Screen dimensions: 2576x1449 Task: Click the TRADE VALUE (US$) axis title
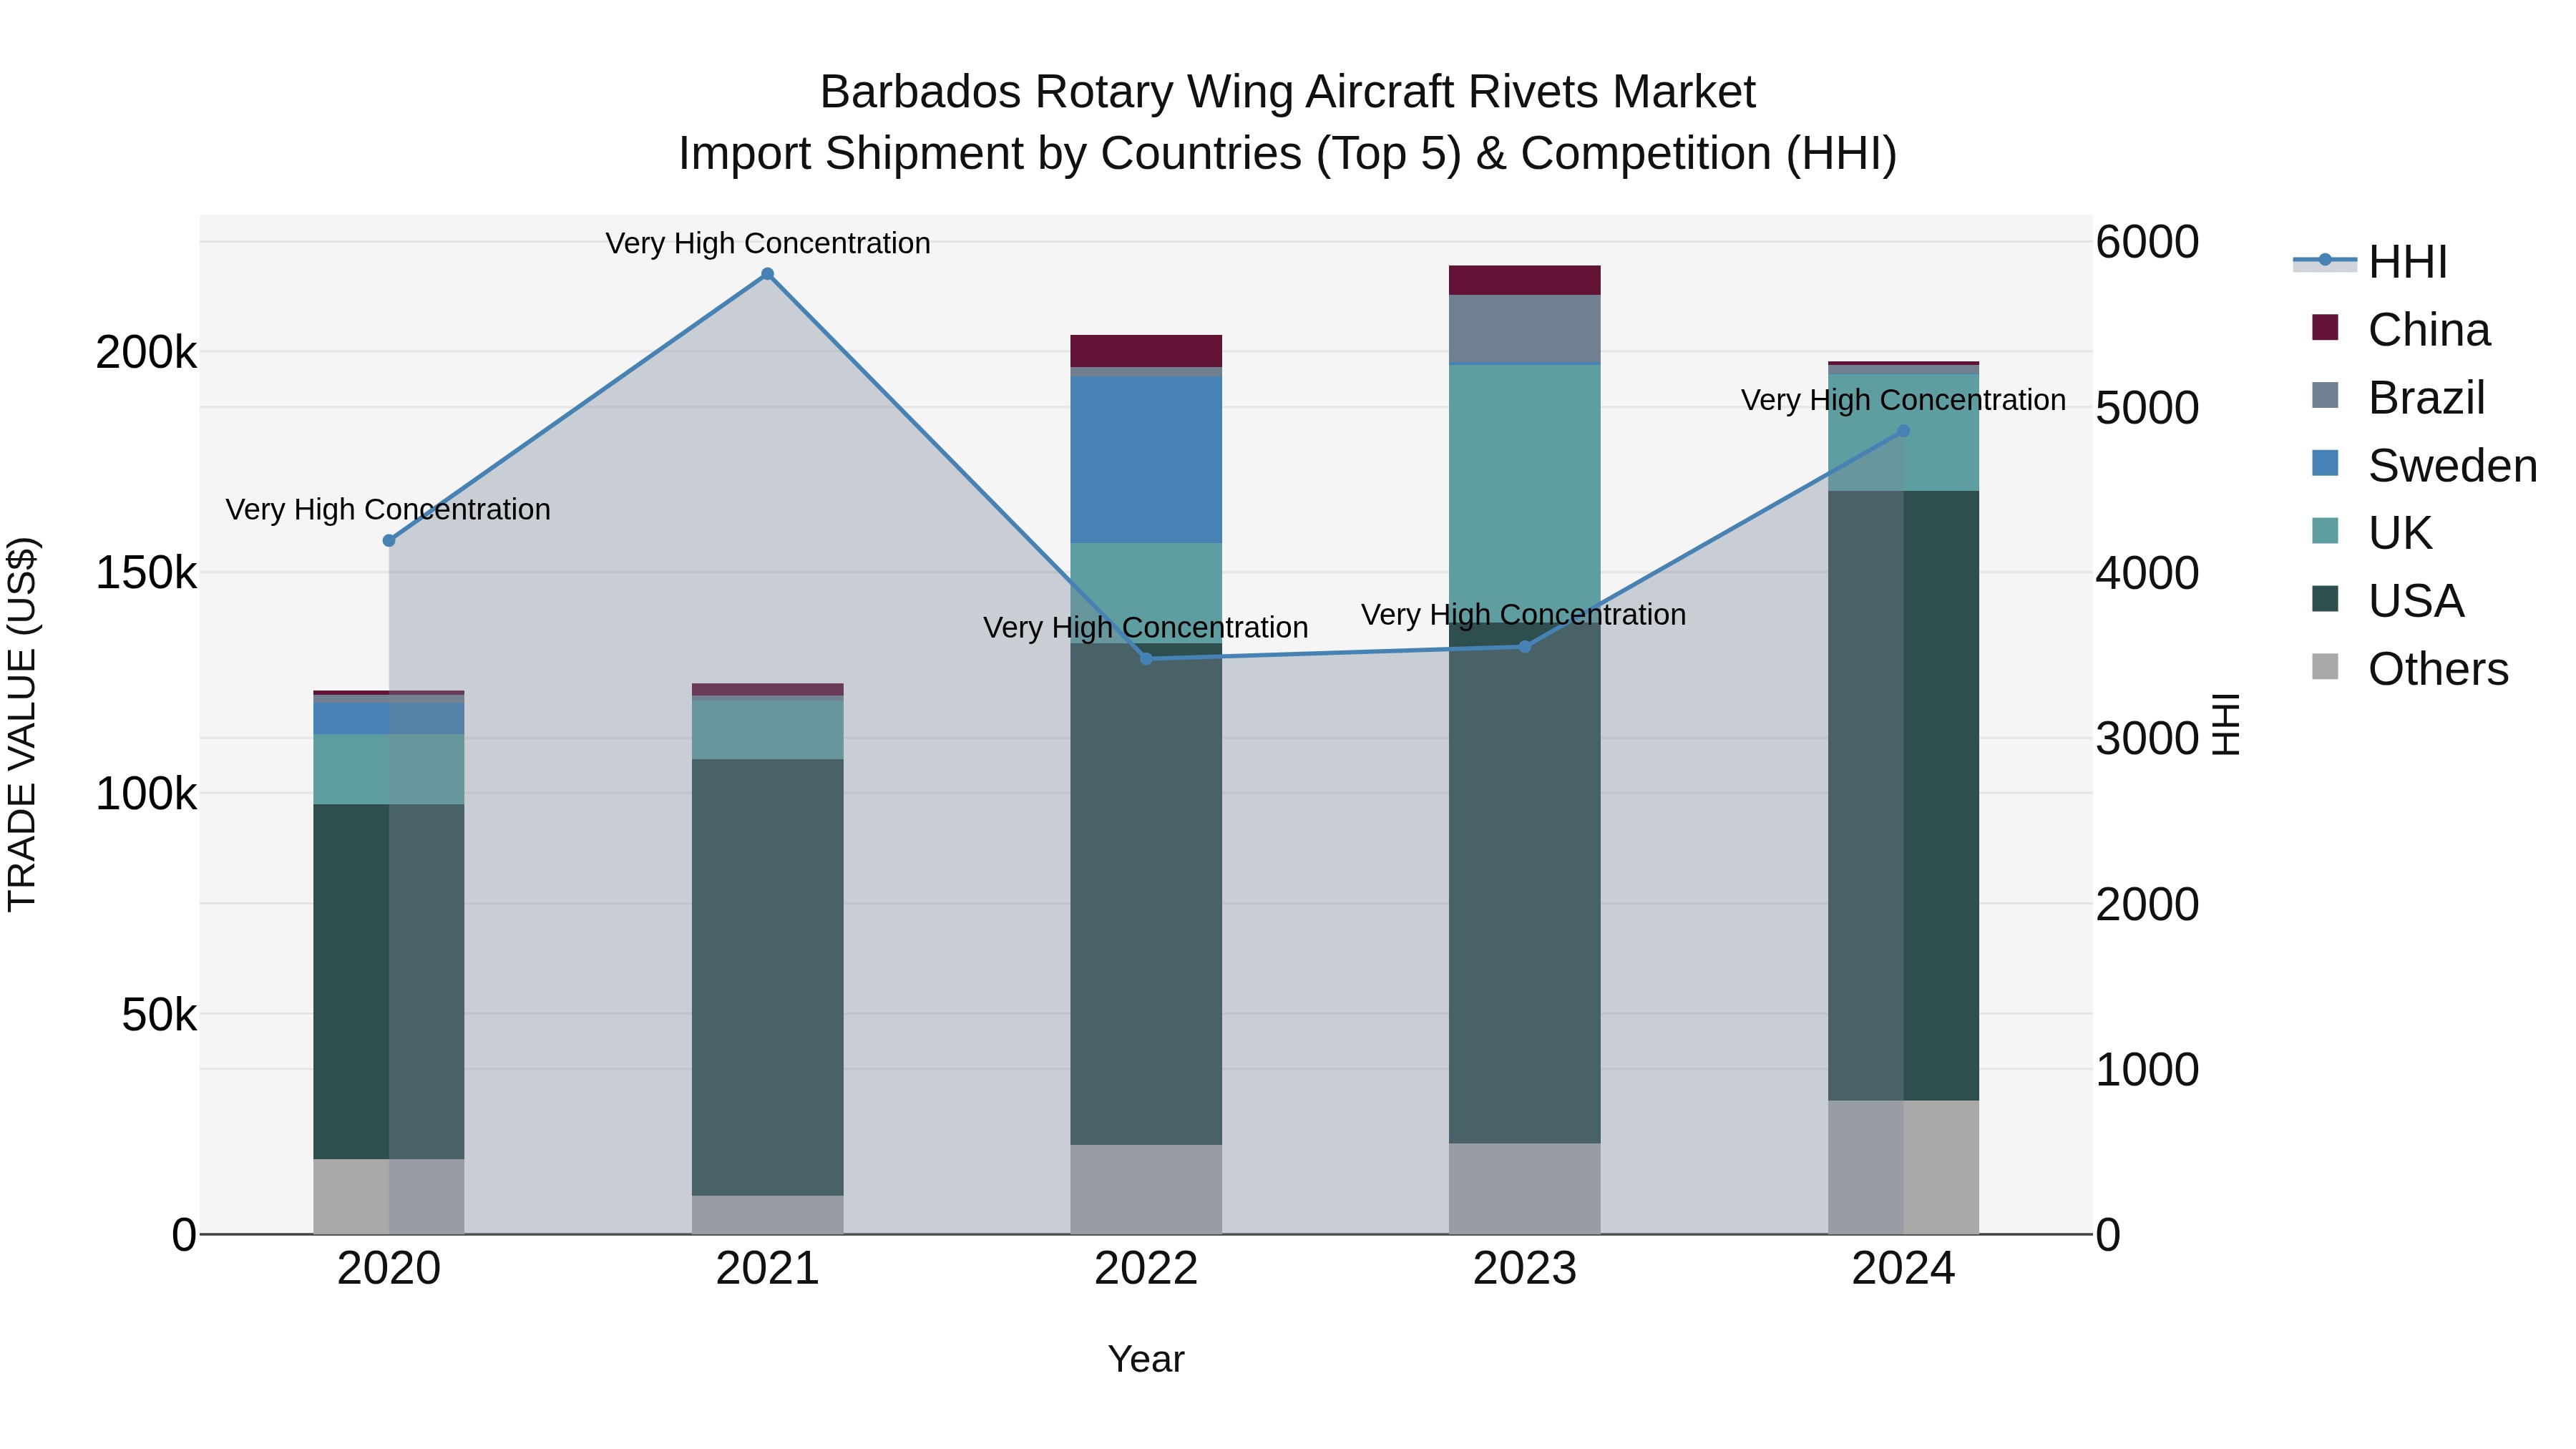[x=22, y=724]
